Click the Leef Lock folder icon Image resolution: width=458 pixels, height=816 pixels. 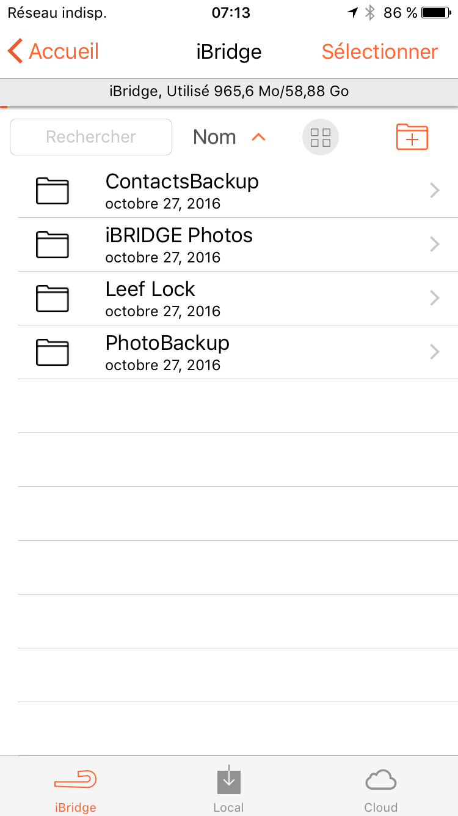click(x=52, y=299)
